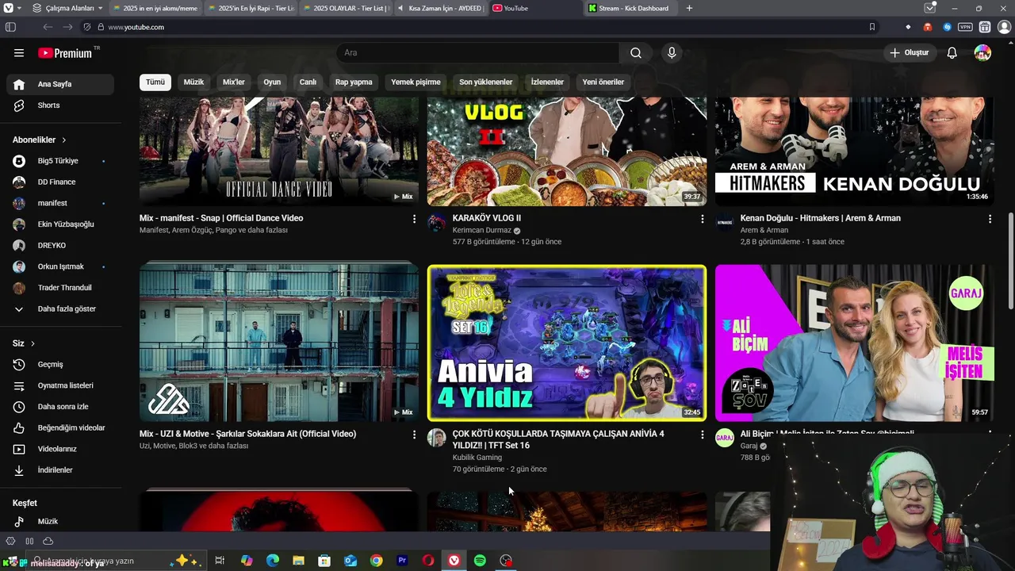Viewport: 1015px width, 571px height.
Task: Click the browser bookmark icon in address bar
Action: (872, 27)
